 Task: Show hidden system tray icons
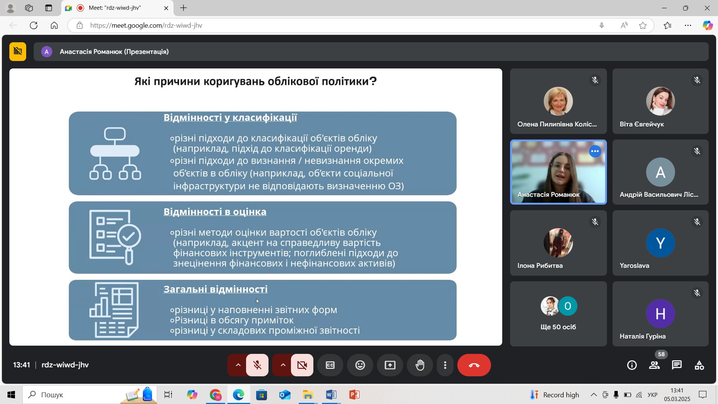(x=593, y=395)
